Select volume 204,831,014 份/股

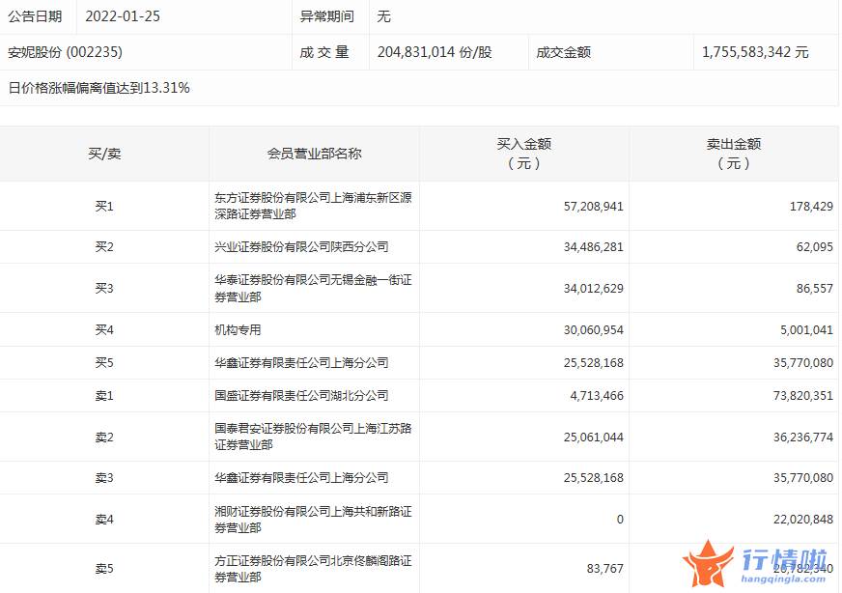[x=435, y=52]
